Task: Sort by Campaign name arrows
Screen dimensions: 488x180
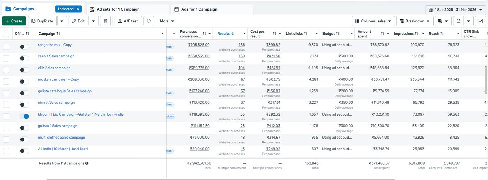Action: coord(58,34)
